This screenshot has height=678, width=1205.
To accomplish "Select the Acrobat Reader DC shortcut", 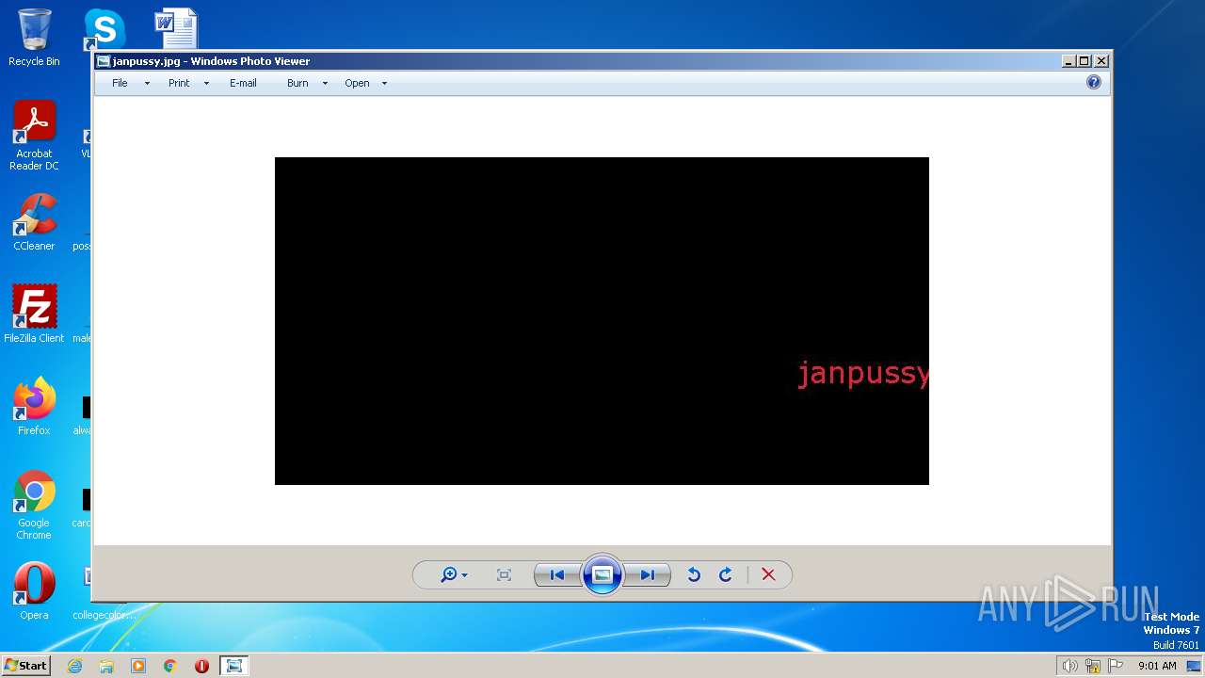I will click(x=34, y=136).
